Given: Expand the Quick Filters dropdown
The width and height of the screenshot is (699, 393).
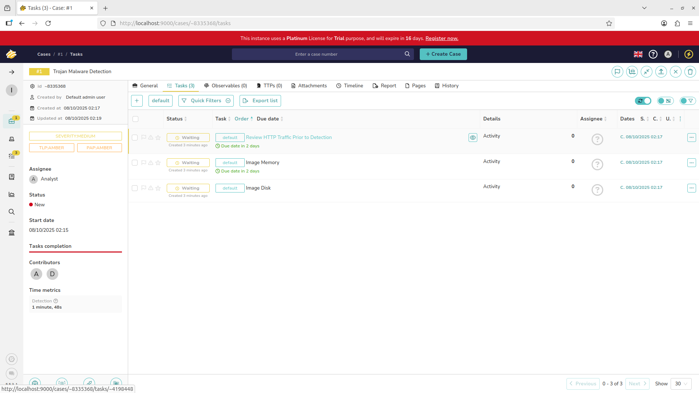Looking at the screenshot, I should [x=206, y=101].
